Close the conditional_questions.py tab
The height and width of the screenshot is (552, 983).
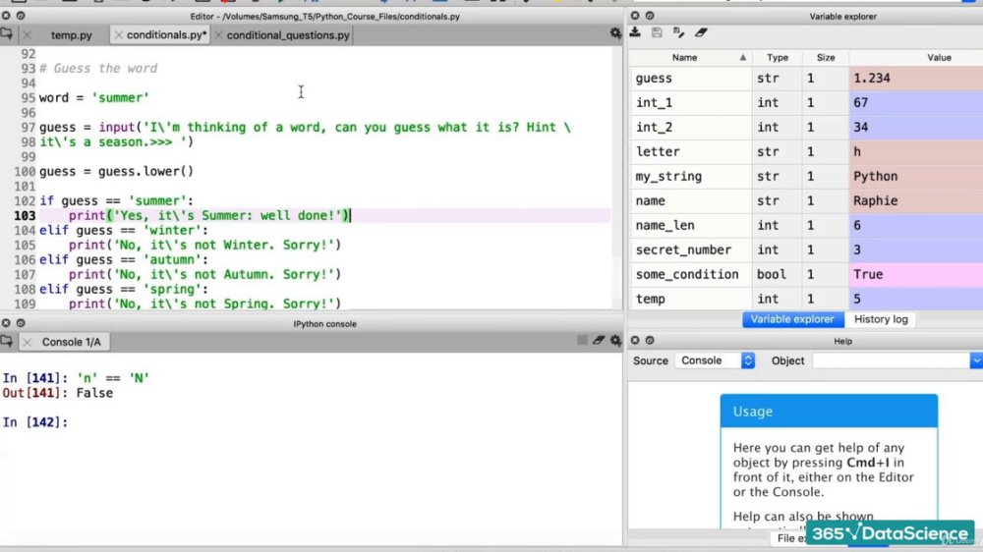pyautogui.click(x=218, y=35)
